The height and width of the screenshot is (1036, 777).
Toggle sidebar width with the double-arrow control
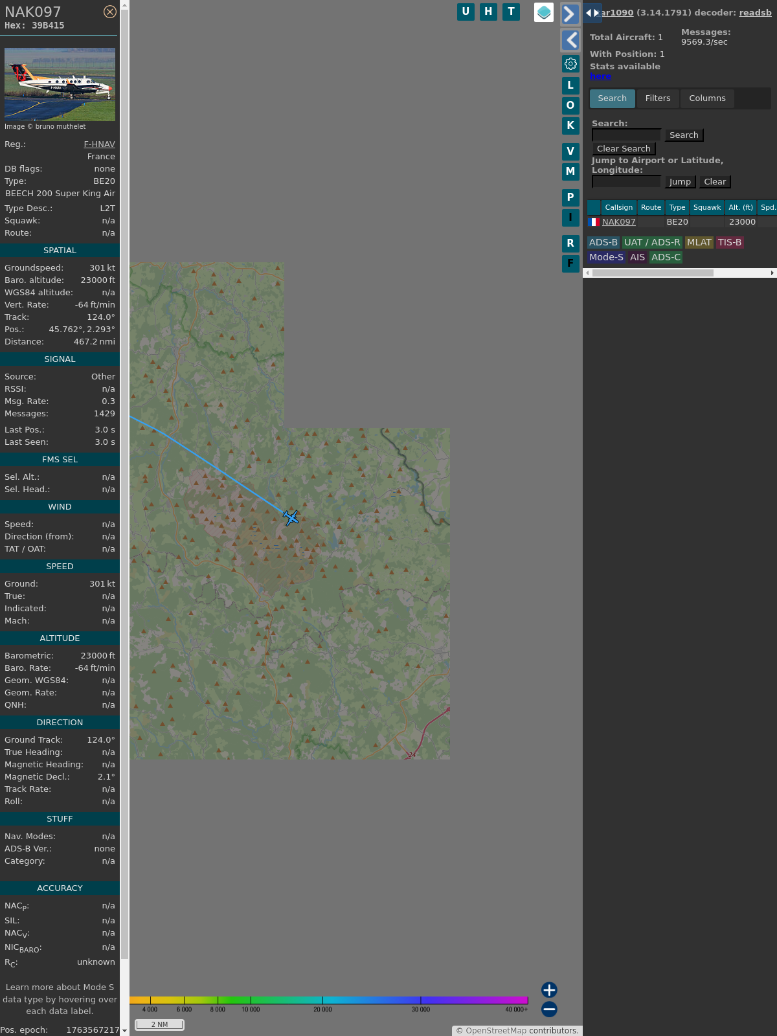coord(592,13)
